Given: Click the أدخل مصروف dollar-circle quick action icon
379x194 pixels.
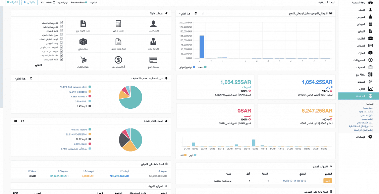Looking at the screenshot, I should pos(118,60).
